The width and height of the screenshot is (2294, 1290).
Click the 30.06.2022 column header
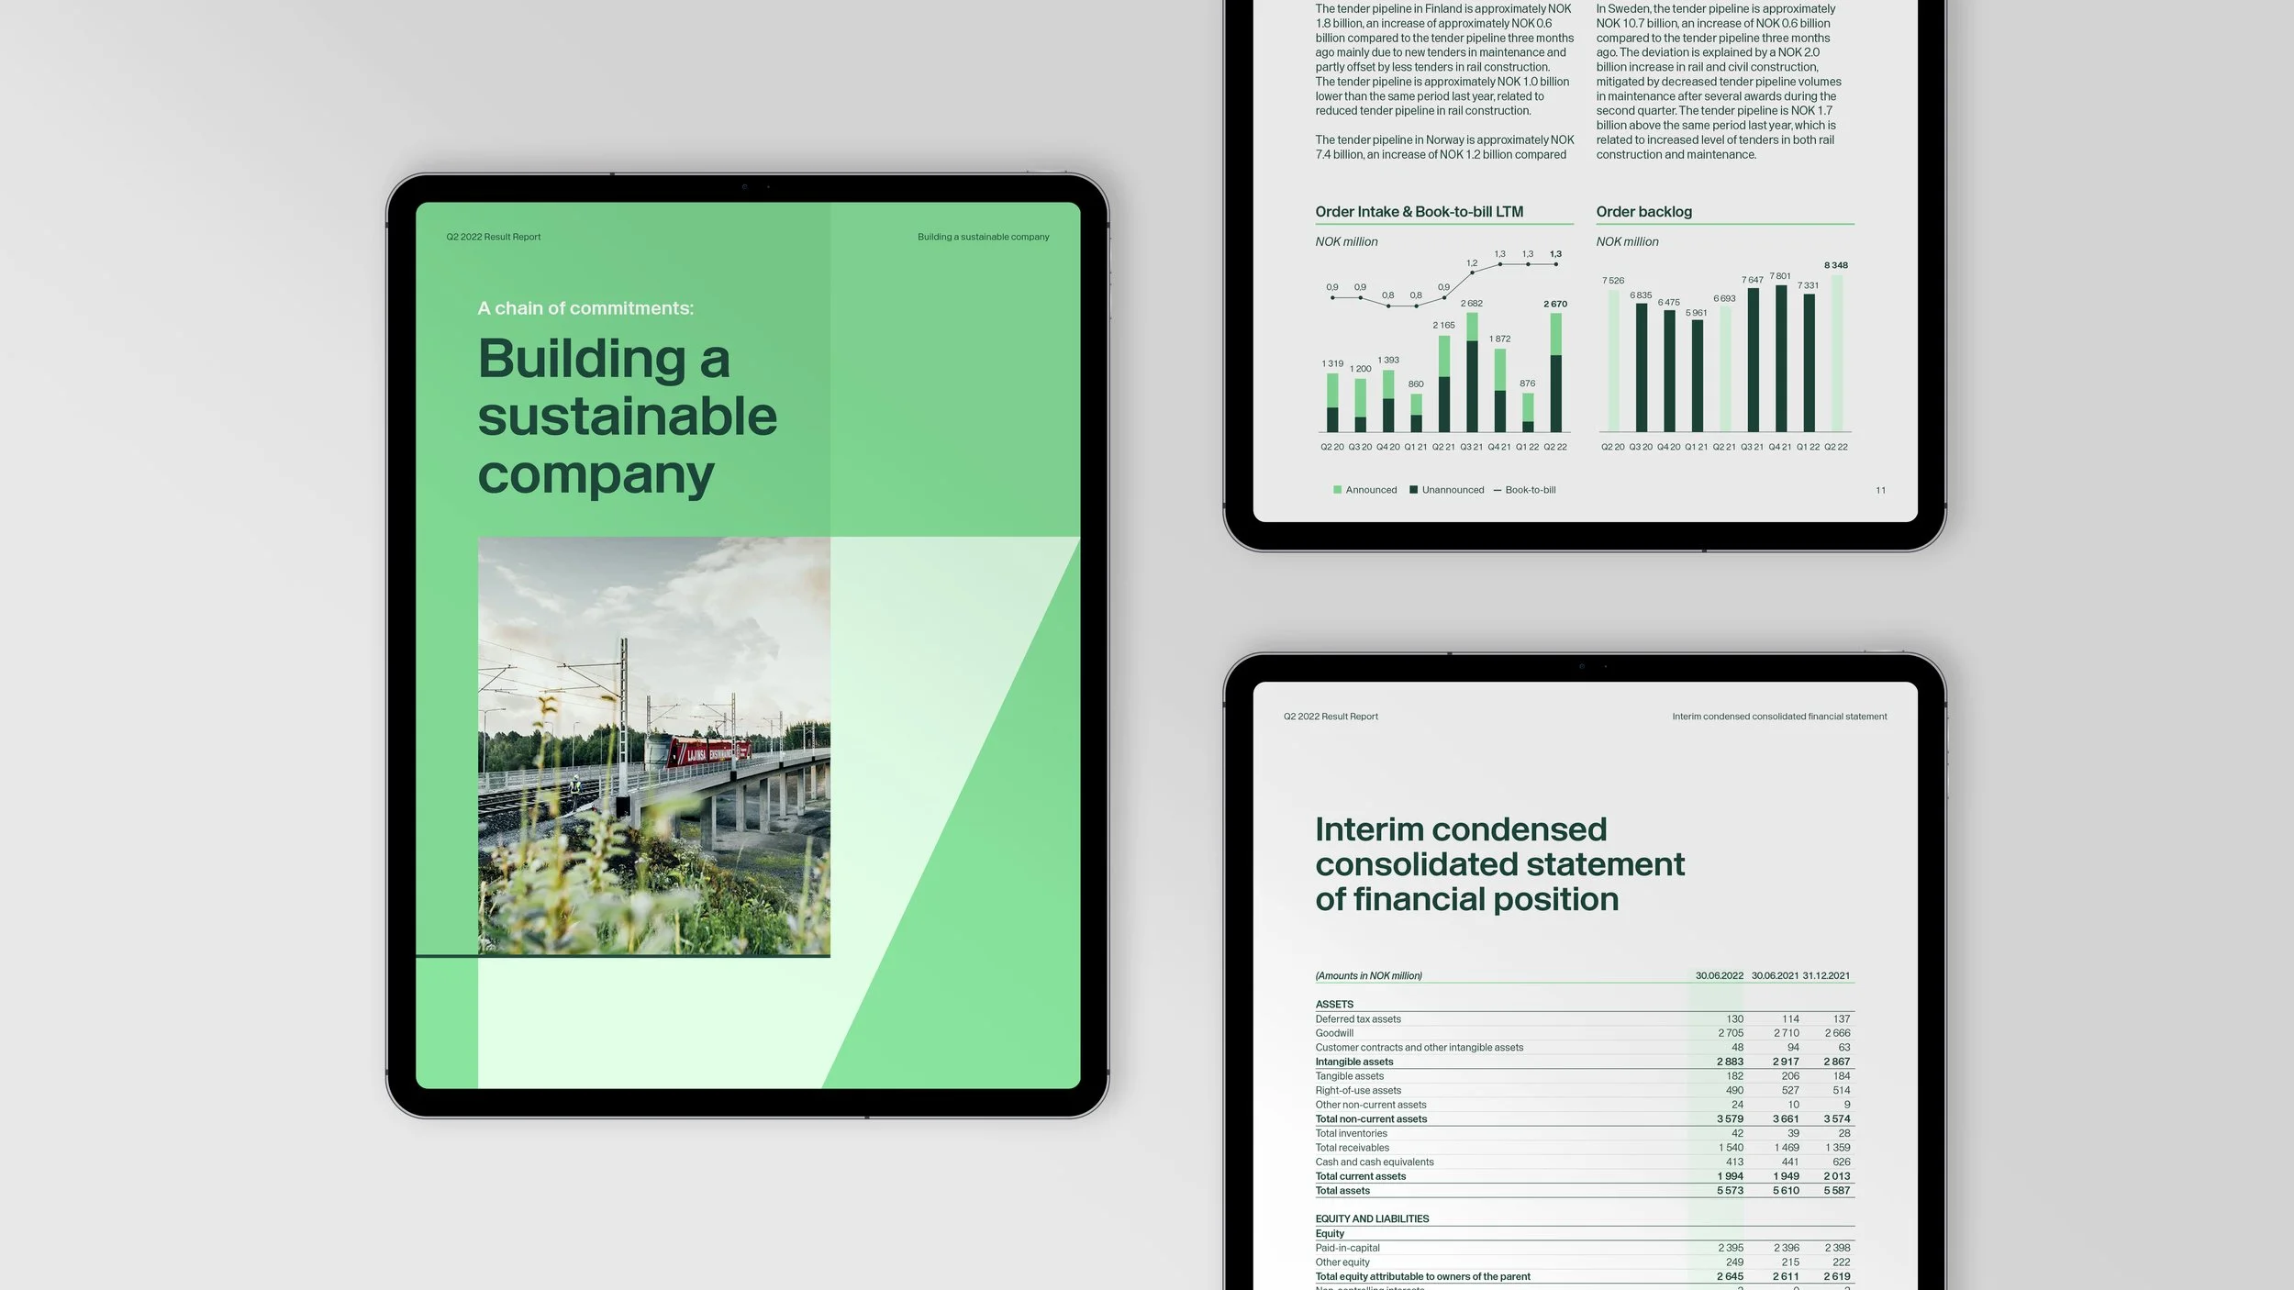point(1719,975)
